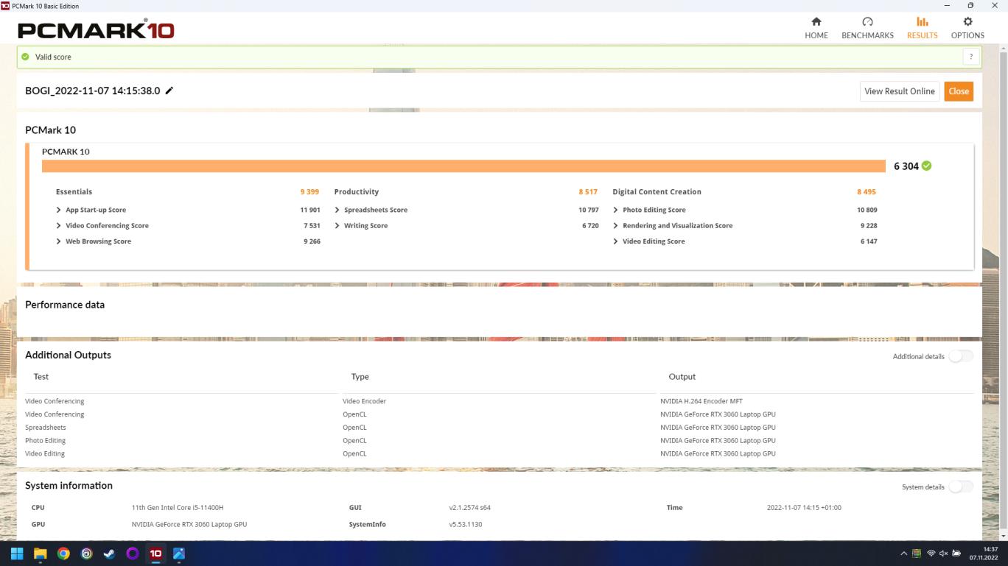
Task: Click the green validity checkmark beside 6 304
Action: tap(926, 166)
